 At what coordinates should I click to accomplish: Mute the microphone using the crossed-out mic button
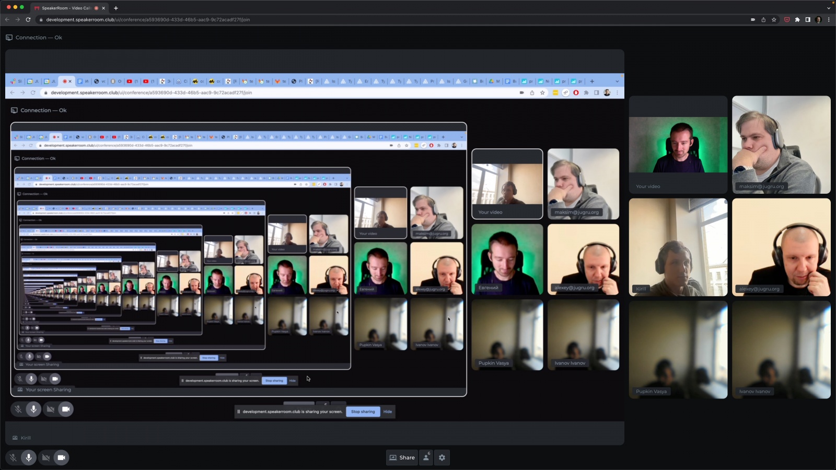[x=13, y=457]
